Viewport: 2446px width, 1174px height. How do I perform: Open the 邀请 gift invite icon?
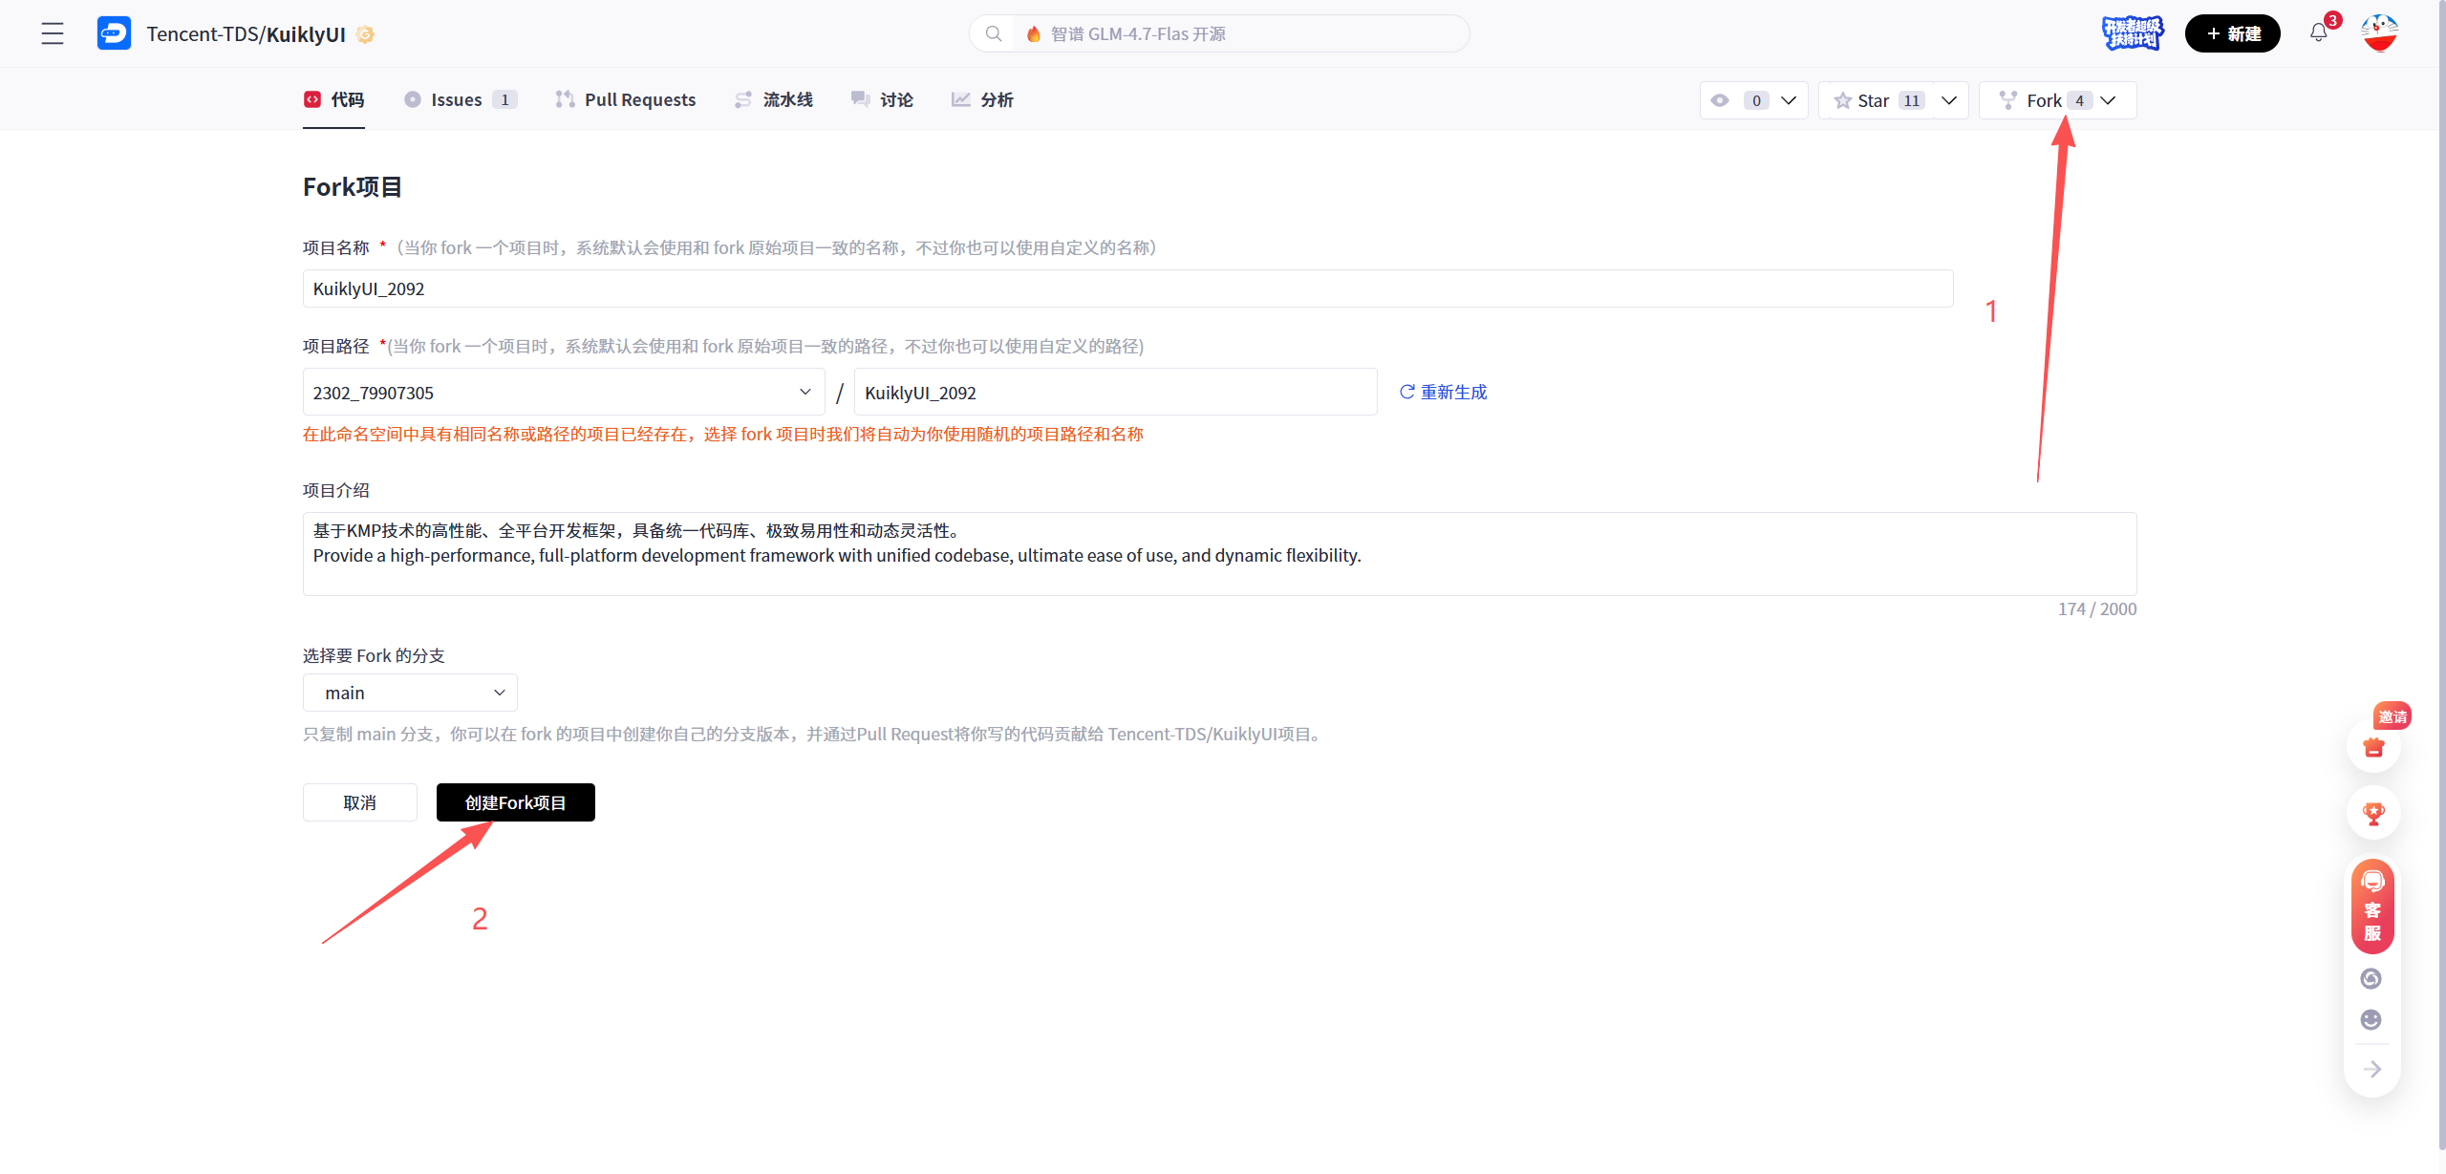click(2373, 747)
